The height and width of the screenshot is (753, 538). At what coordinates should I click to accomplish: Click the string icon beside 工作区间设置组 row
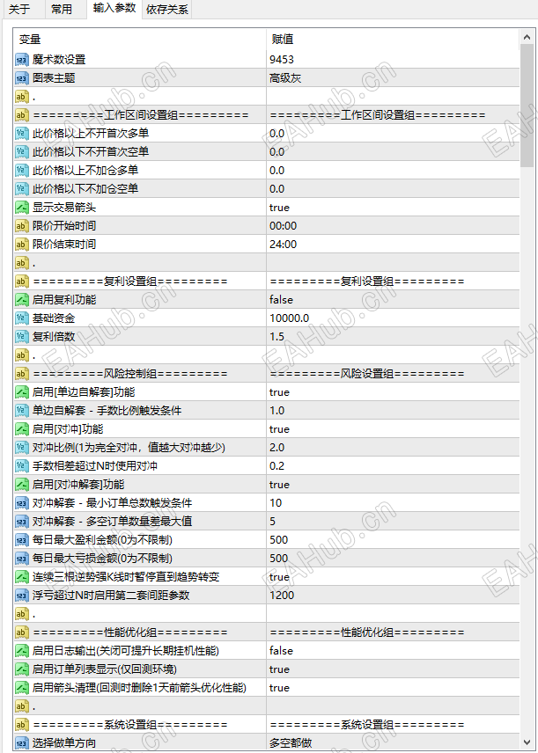click(22, 114)
